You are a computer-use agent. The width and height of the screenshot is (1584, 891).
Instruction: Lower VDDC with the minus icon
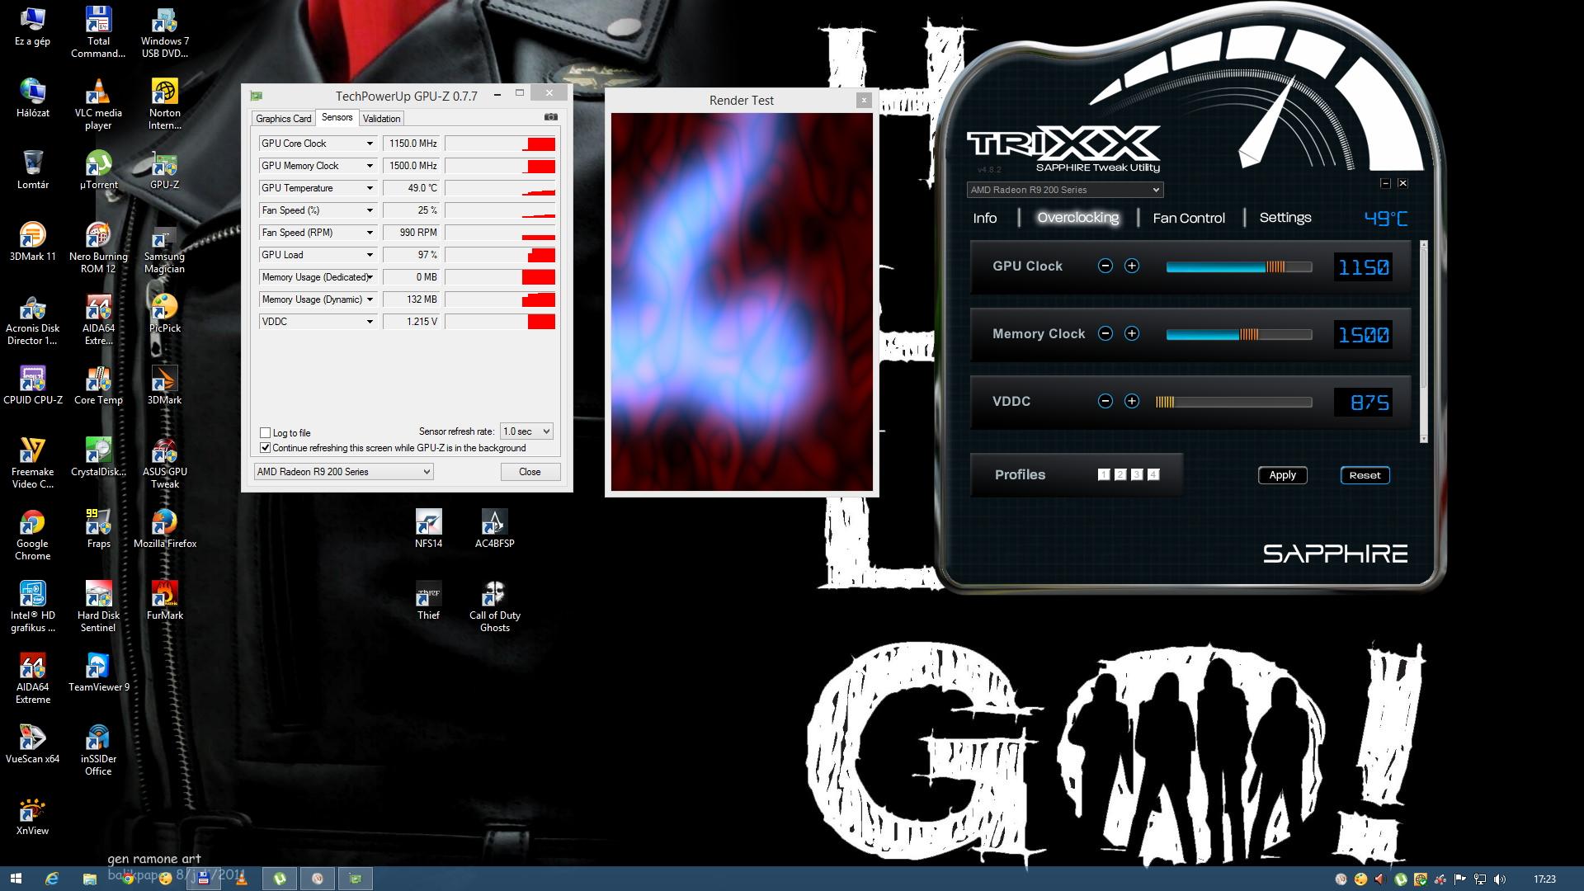[x=1105, y=401]
